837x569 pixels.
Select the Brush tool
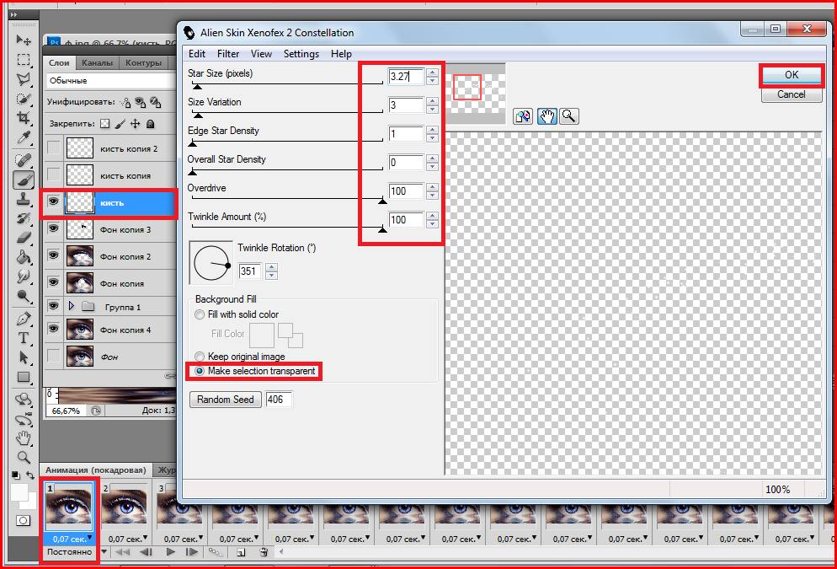24,180
